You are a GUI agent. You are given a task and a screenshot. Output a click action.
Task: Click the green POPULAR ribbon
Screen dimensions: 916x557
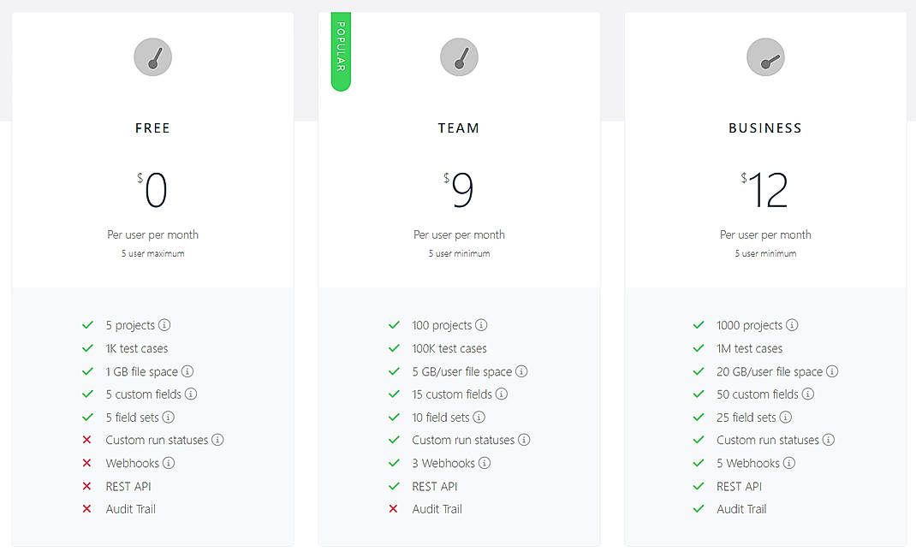pyautogui.click(x=340, y=50)
